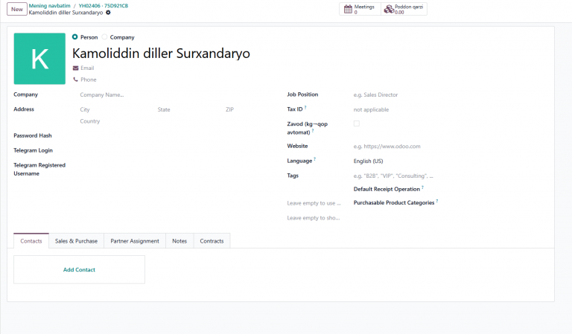This screenshot has height=334, width=572.
Task: Open the Poddon qarzi stat button
Action: (x=404, y=9)
